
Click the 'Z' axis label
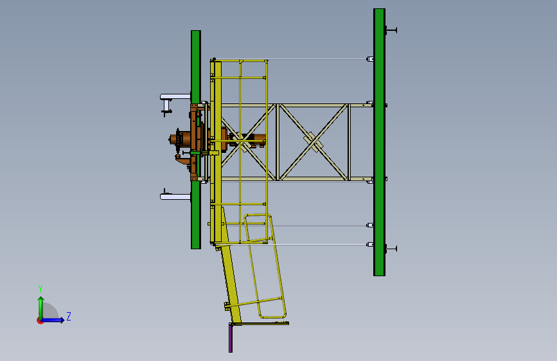click(x=69, y=316)
